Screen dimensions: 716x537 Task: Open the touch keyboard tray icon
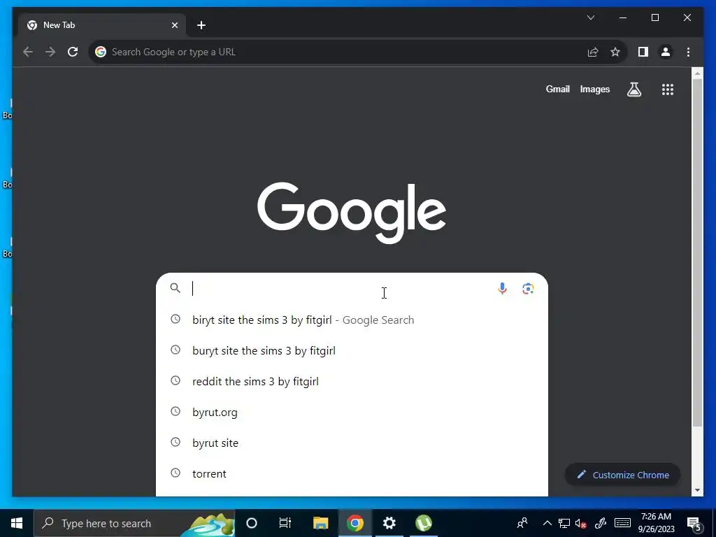click(x=622, y=523)
